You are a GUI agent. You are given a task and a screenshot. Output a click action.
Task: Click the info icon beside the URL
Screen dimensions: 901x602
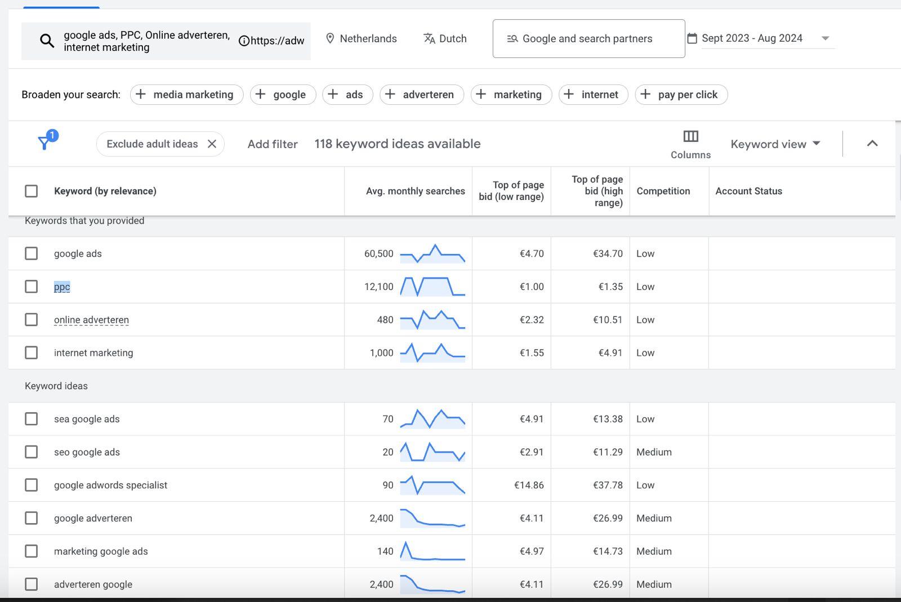tap(244, 41)
